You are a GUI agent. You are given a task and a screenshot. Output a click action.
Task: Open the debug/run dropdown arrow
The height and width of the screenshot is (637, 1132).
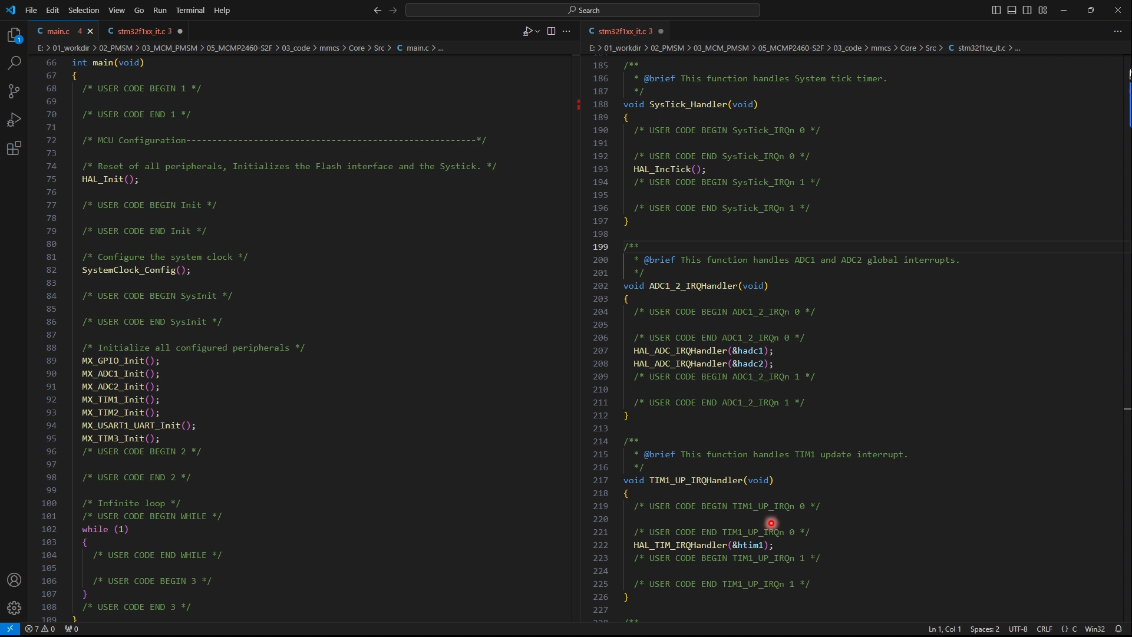point(537,31)
